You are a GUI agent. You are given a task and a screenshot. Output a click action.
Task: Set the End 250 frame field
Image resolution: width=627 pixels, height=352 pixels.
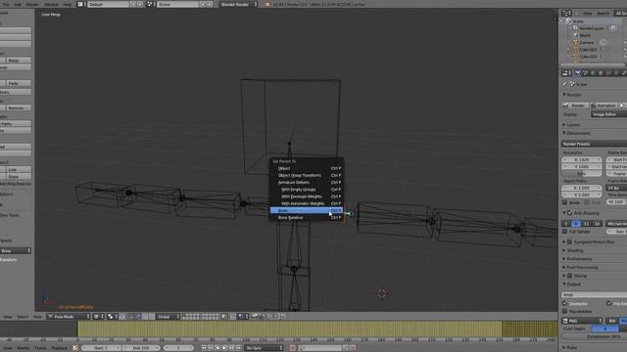141,348
